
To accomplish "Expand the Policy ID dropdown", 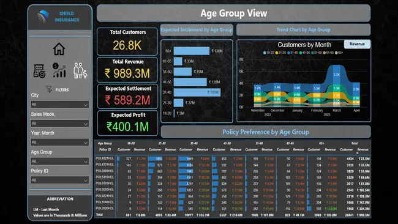I will [x=59, y=180].
